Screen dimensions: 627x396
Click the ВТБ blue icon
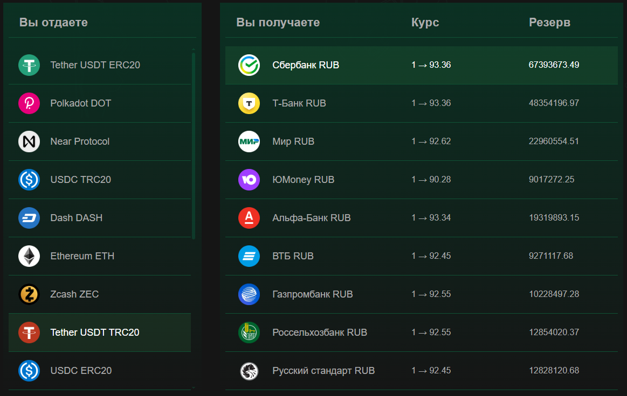click(x=249, y=256)
